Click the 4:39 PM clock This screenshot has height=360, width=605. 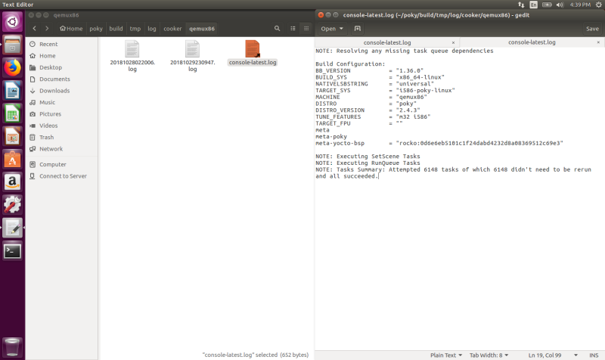coord(580,5)
